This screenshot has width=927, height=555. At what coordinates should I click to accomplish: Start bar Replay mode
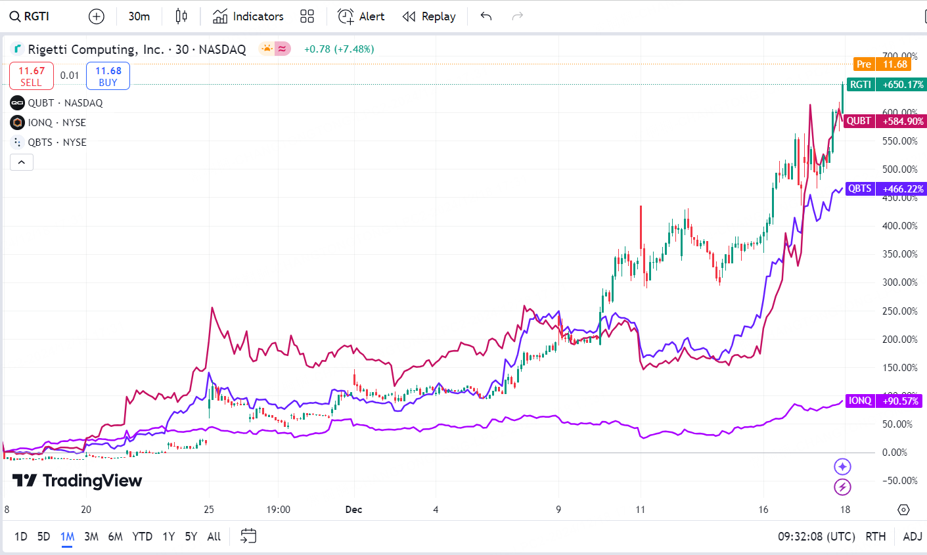[x=429, y=16]
